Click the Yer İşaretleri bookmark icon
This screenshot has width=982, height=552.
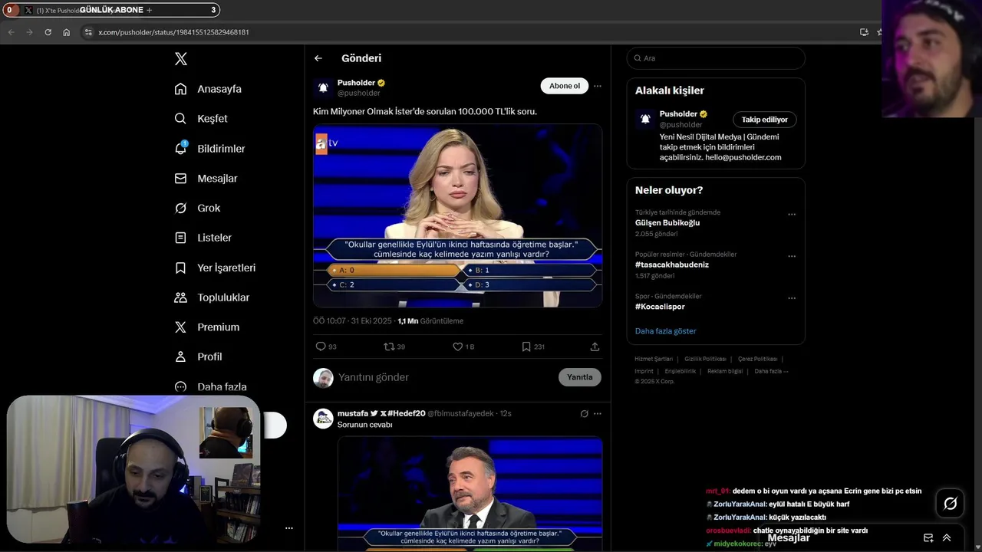(x=180, y=268)
